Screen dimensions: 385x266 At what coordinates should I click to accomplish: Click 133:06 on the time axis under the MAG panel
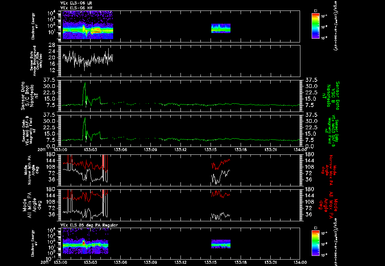(x=121, y=150)
